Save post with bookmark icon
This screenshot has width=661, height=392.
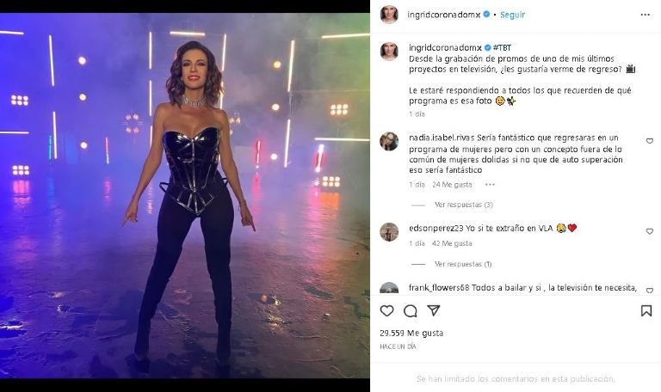point(646,310)
